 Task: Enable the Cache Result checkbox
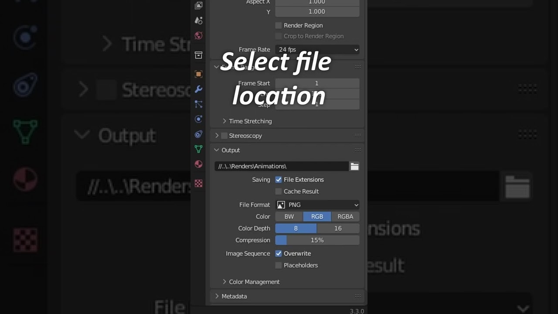(x=279, y=191)
